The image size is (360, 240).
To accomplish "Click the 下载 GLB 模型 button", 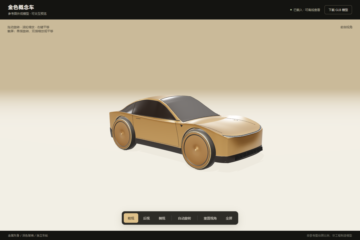I will point(338,10).
